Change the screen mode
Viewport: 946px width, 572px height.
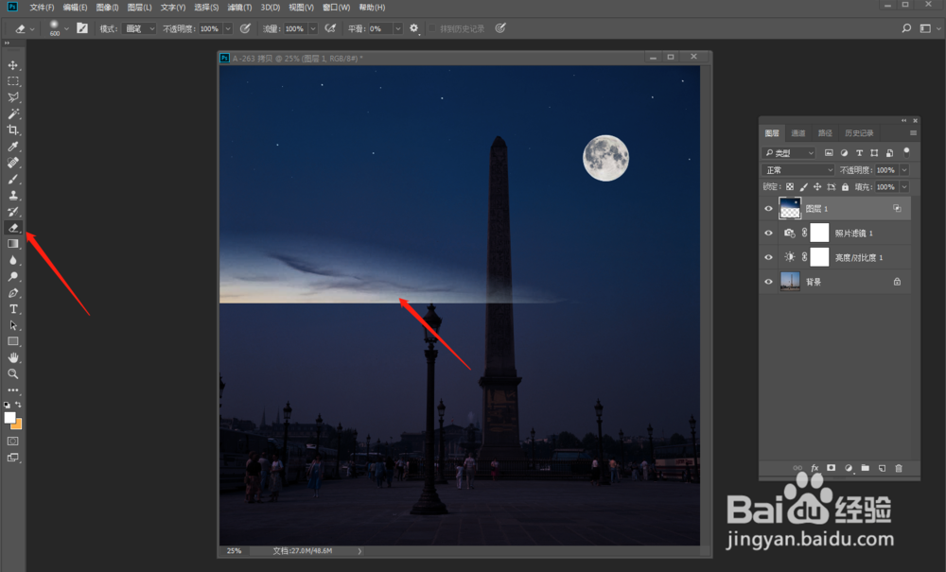coord(12,458)
